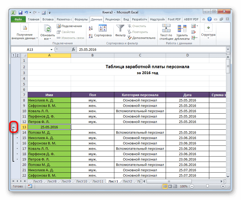241x200 pixels.
Task: Switch to Page Break Preview view
Action: (x=175, y=186)
